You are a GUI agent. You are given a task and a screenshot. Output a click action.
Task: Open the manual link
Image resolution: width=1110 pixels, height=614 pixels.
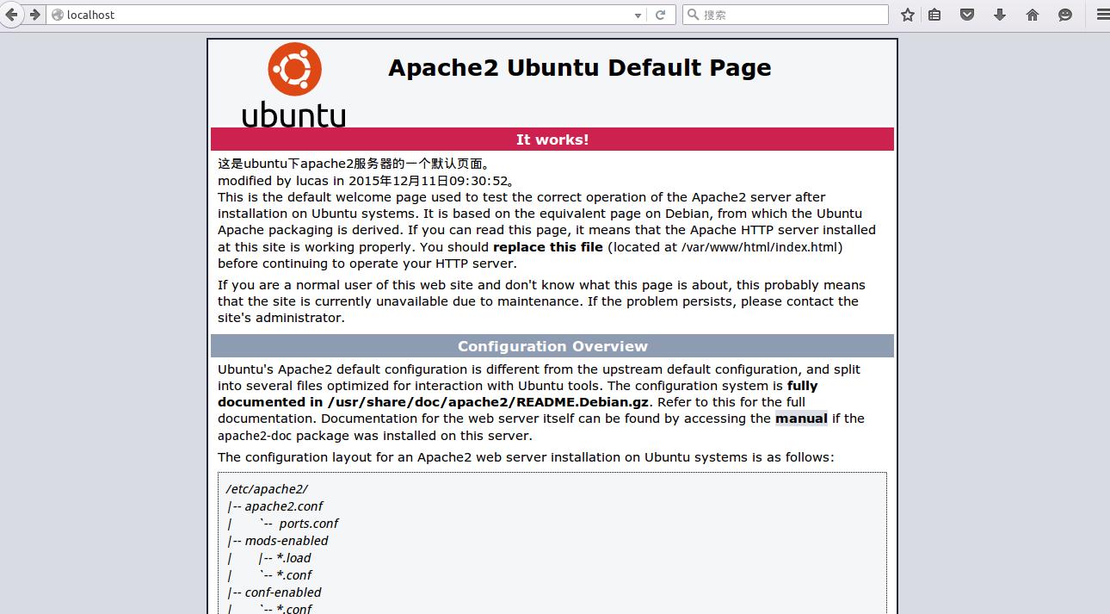click(x=801, y=419)
